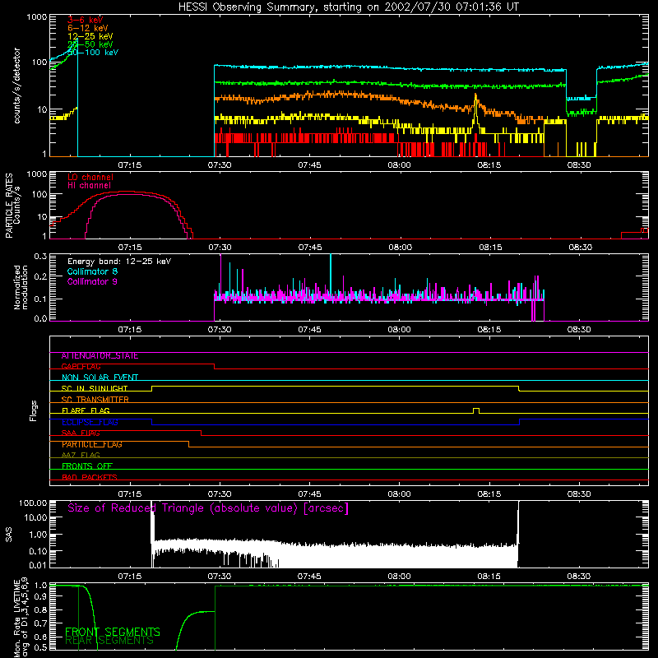Select the ECLIPSE_FLAG label
Screen dimensions: 658x658
click(90, 422)
